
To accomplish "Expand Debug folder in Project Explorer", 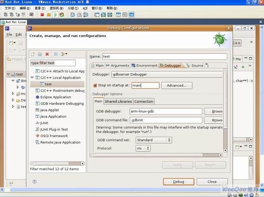I will [13, 100].
